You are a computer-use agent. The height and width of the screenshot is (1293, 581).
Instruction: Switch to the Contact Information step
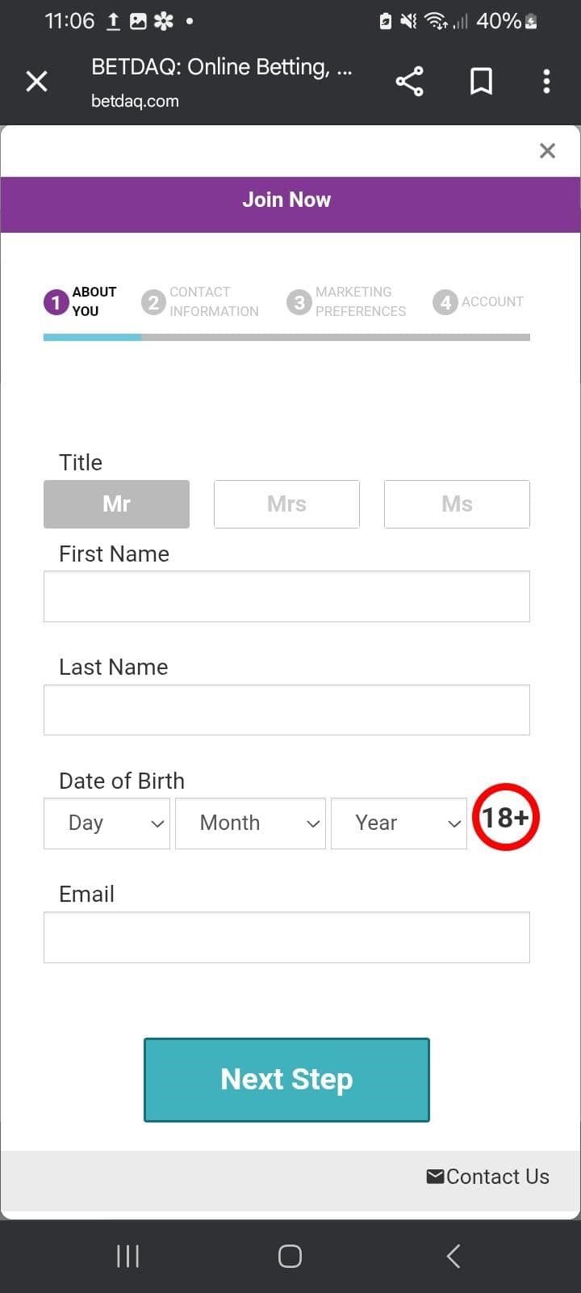coord(200,301)
